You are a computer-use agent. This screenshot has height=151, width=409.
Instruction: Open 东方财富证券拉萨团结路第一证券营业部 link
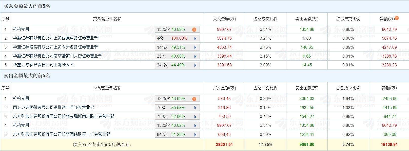click(62, 134)
